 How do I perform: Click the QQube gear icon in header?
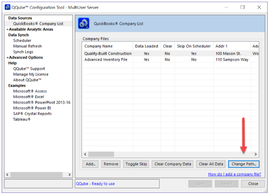[84, 23]
